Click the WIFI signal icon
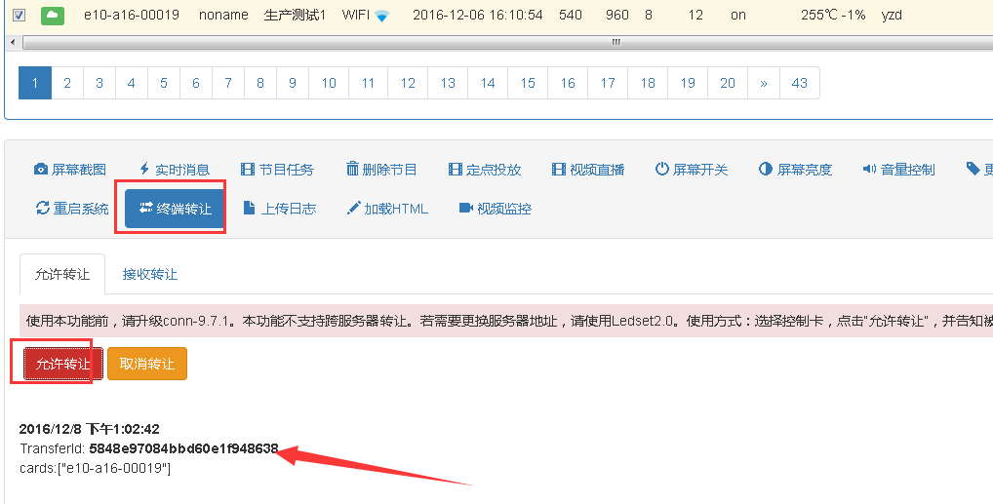 pyautogui.click(x=381, y=16)
